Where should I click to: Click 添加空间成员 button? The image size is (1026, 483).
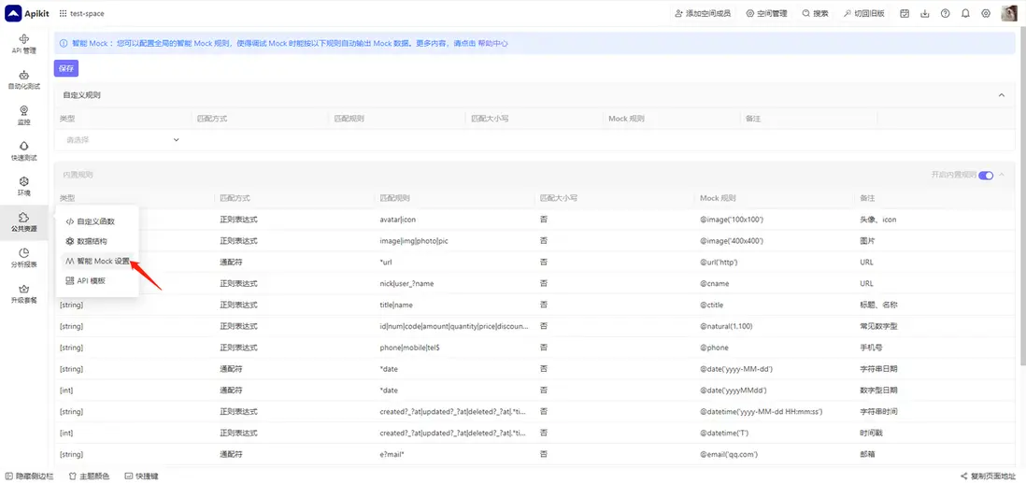pos(702,13)
